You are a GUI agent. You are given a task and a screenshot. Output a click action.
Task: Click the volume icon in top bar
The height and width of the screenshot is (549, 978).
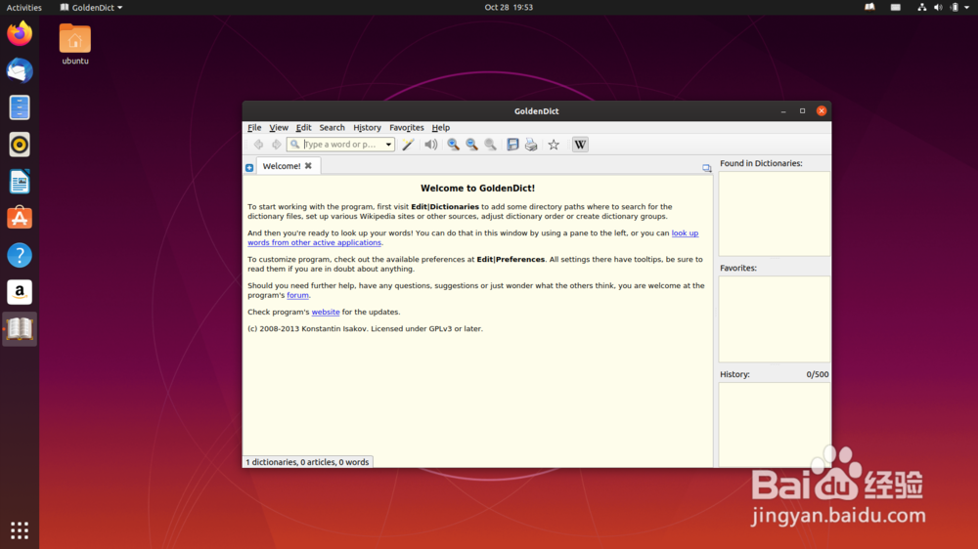[938, 8]
